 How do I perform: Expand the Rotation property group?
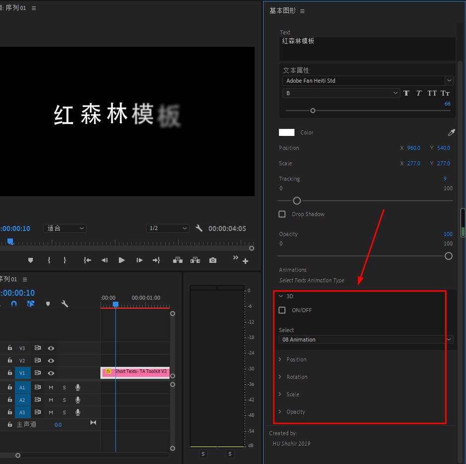(x=280, y=377)
